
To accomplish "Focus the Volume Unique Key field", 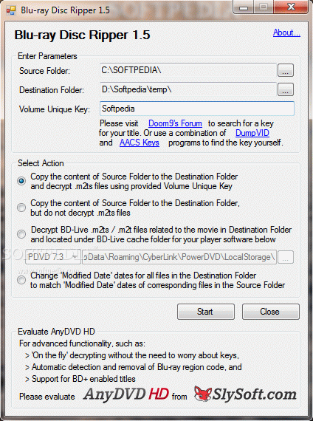I will point(197,109).
